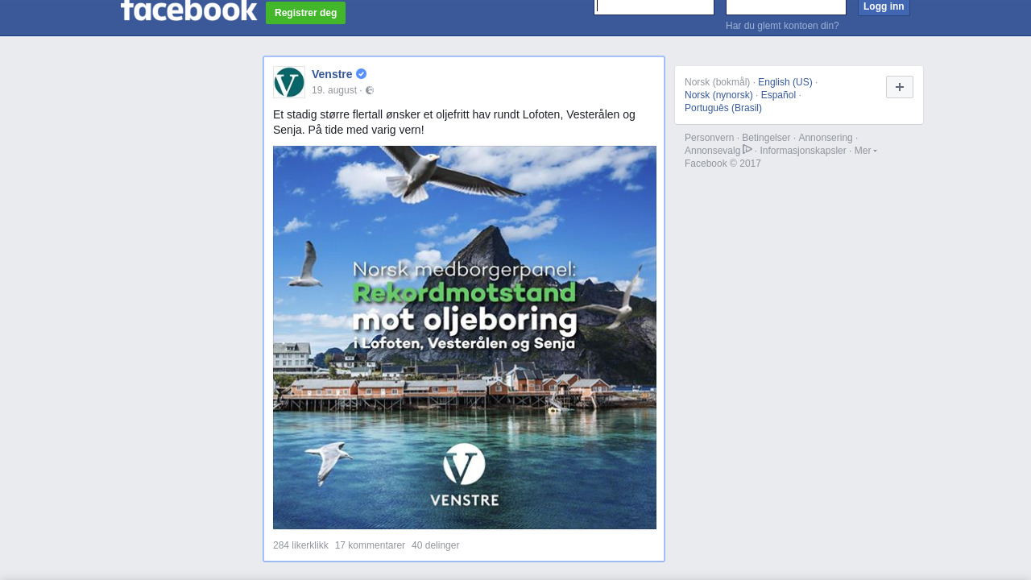This screenshot has height=580, width=1031.
Task: Click the plus button for more languages
Action: tap(900, 87)
